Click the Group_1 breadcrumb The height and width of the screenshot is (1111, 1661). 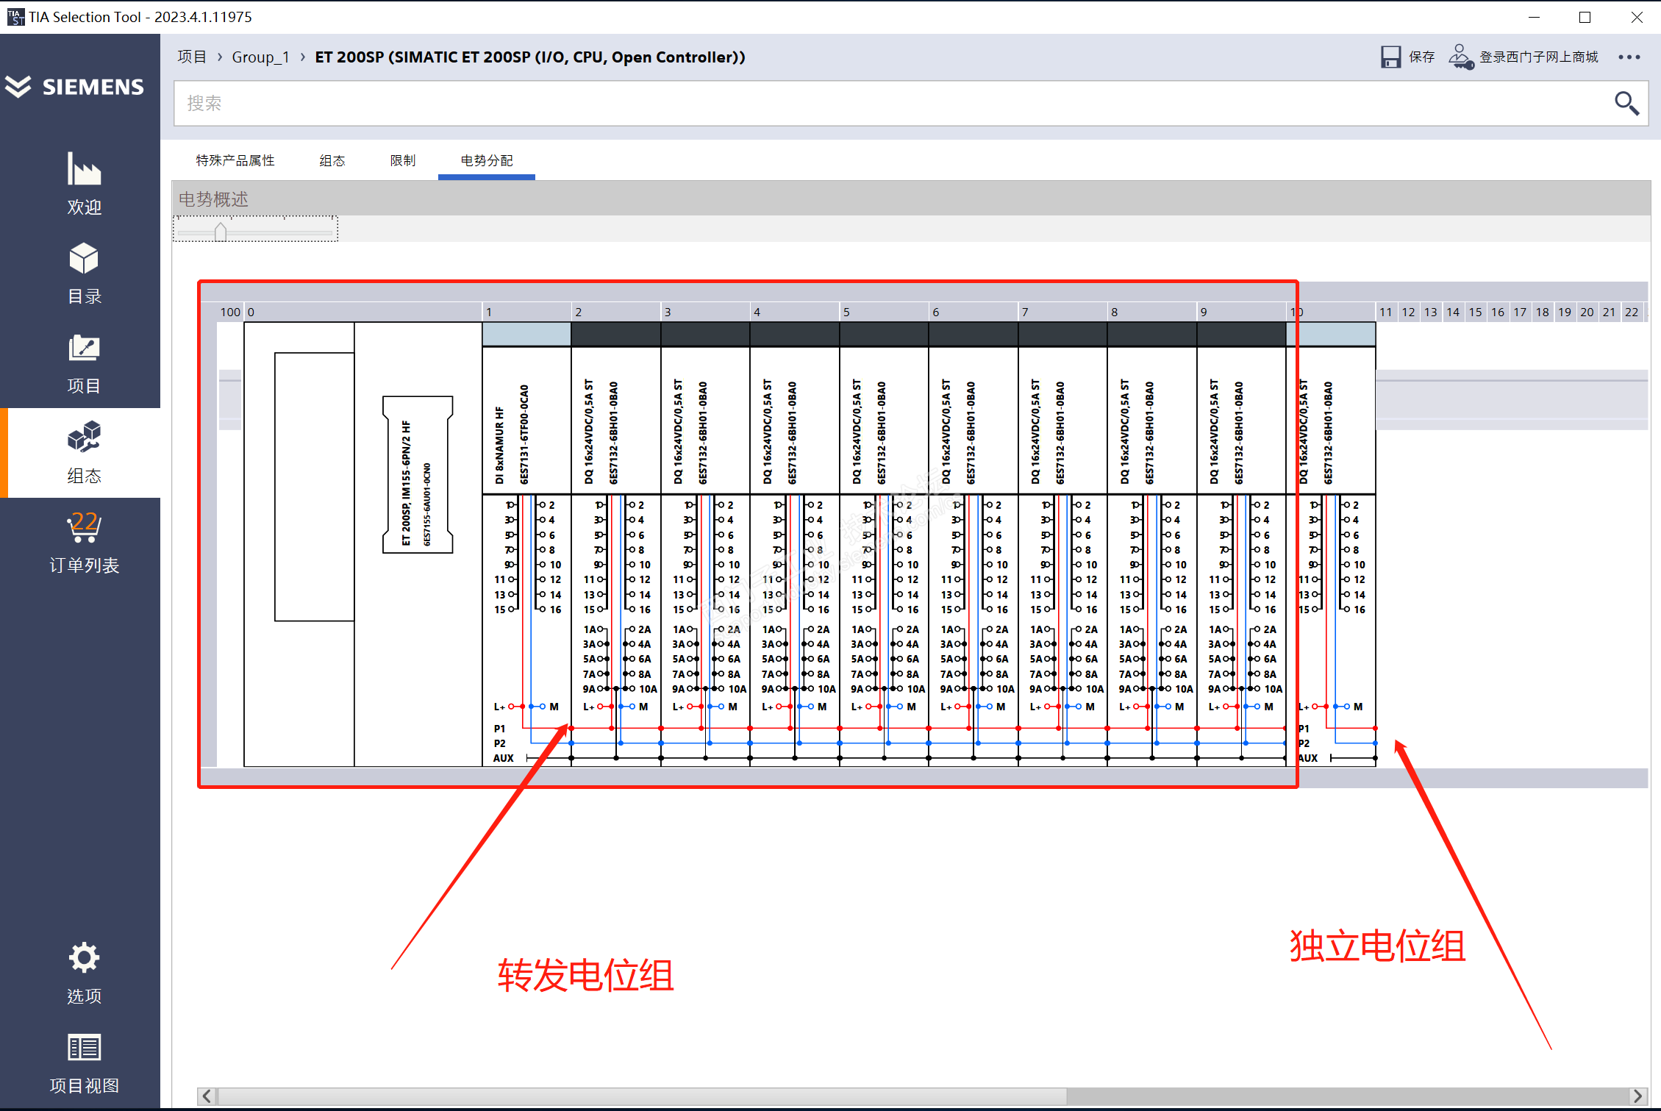click(260, 57)
